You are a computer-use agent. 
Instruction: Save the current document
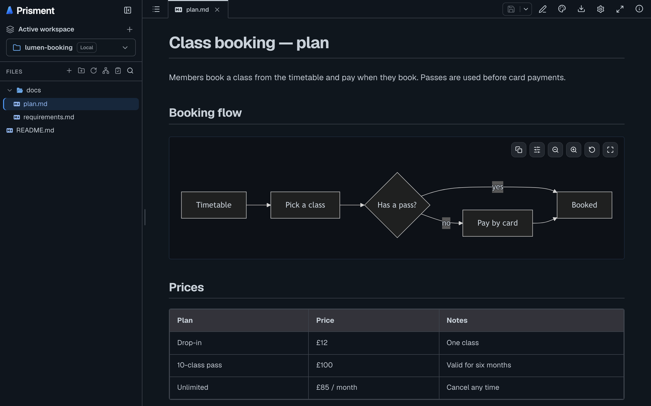[511, 9]
